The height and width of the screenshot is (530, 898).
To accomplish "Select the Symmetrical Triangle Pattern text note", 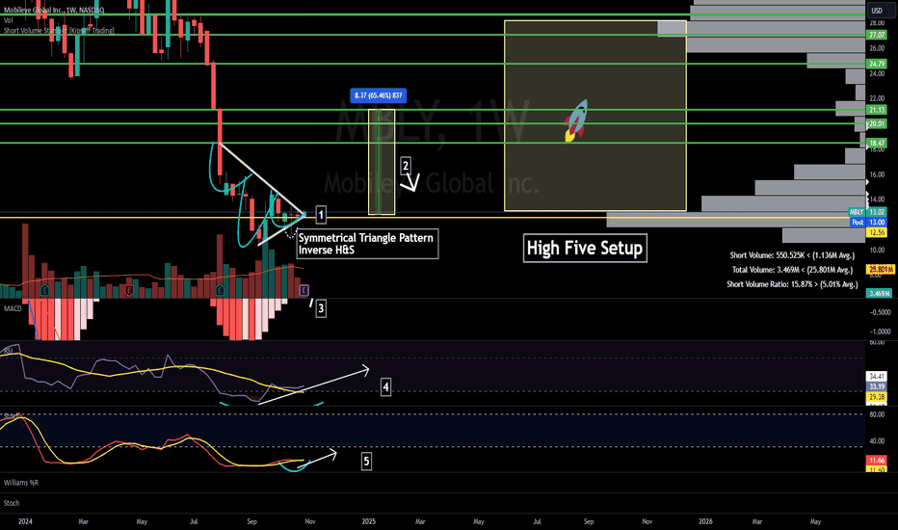I will (x=366, y=244).
